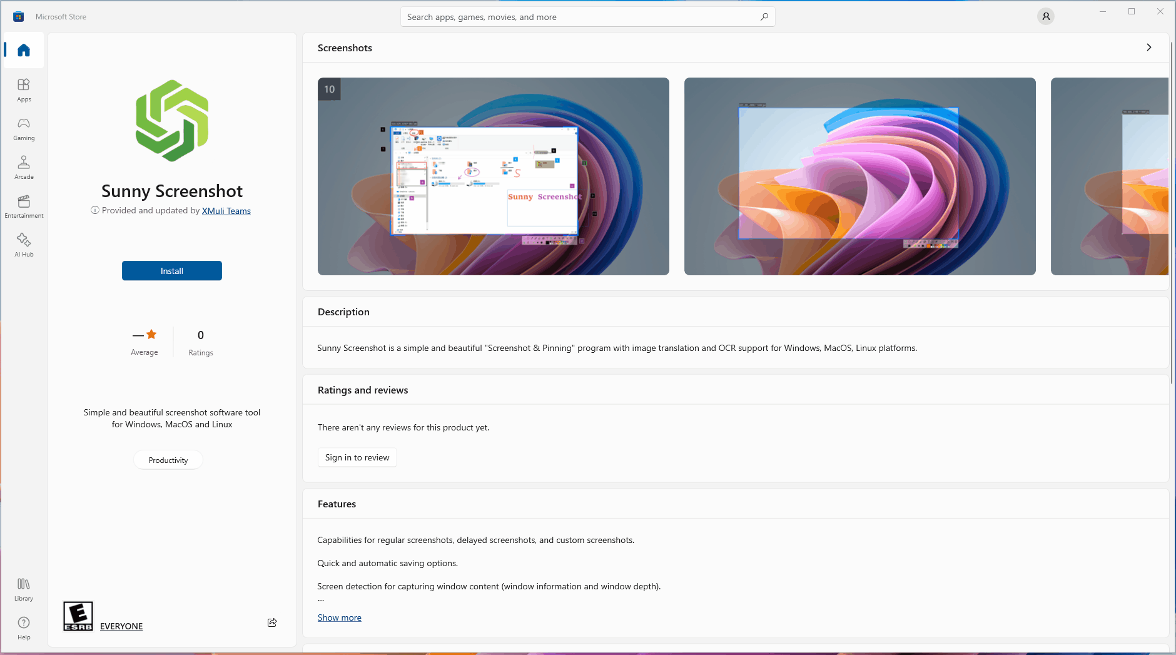Open the Help section
The image size is (1176, 655).
pyautogui.click(x=24, y=628)
